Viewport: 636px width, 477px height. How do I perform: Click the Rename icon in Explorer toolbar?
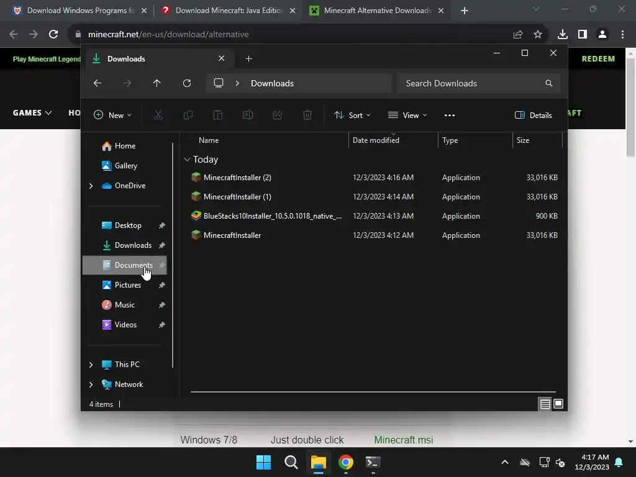click(247, 115)
